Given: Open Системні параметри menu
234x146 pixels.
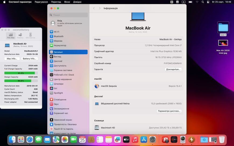Looking at the screenshot, I should (20, 2).
